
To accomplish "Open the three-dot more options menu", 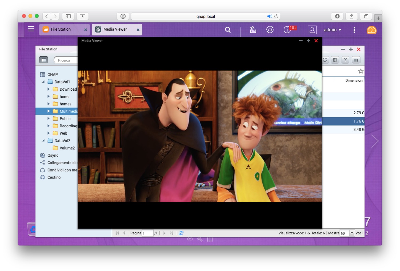I will 354,30.
